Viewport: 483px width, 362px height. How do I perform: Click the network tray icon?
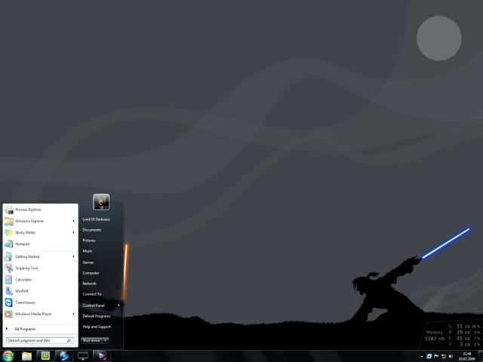pyautogui.click(x=444, y=356)
